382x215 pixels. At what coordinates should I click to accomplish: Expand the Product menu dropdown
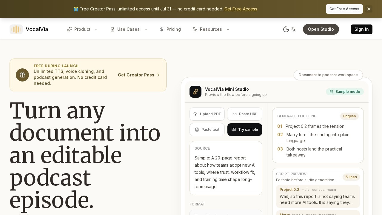83,29
